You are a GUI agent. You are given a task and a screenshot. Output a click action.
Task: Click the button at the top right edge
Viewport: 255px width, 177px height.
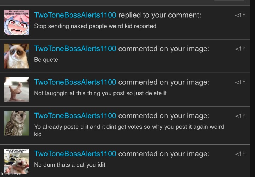pyautogui.click(x=229, y=1)
